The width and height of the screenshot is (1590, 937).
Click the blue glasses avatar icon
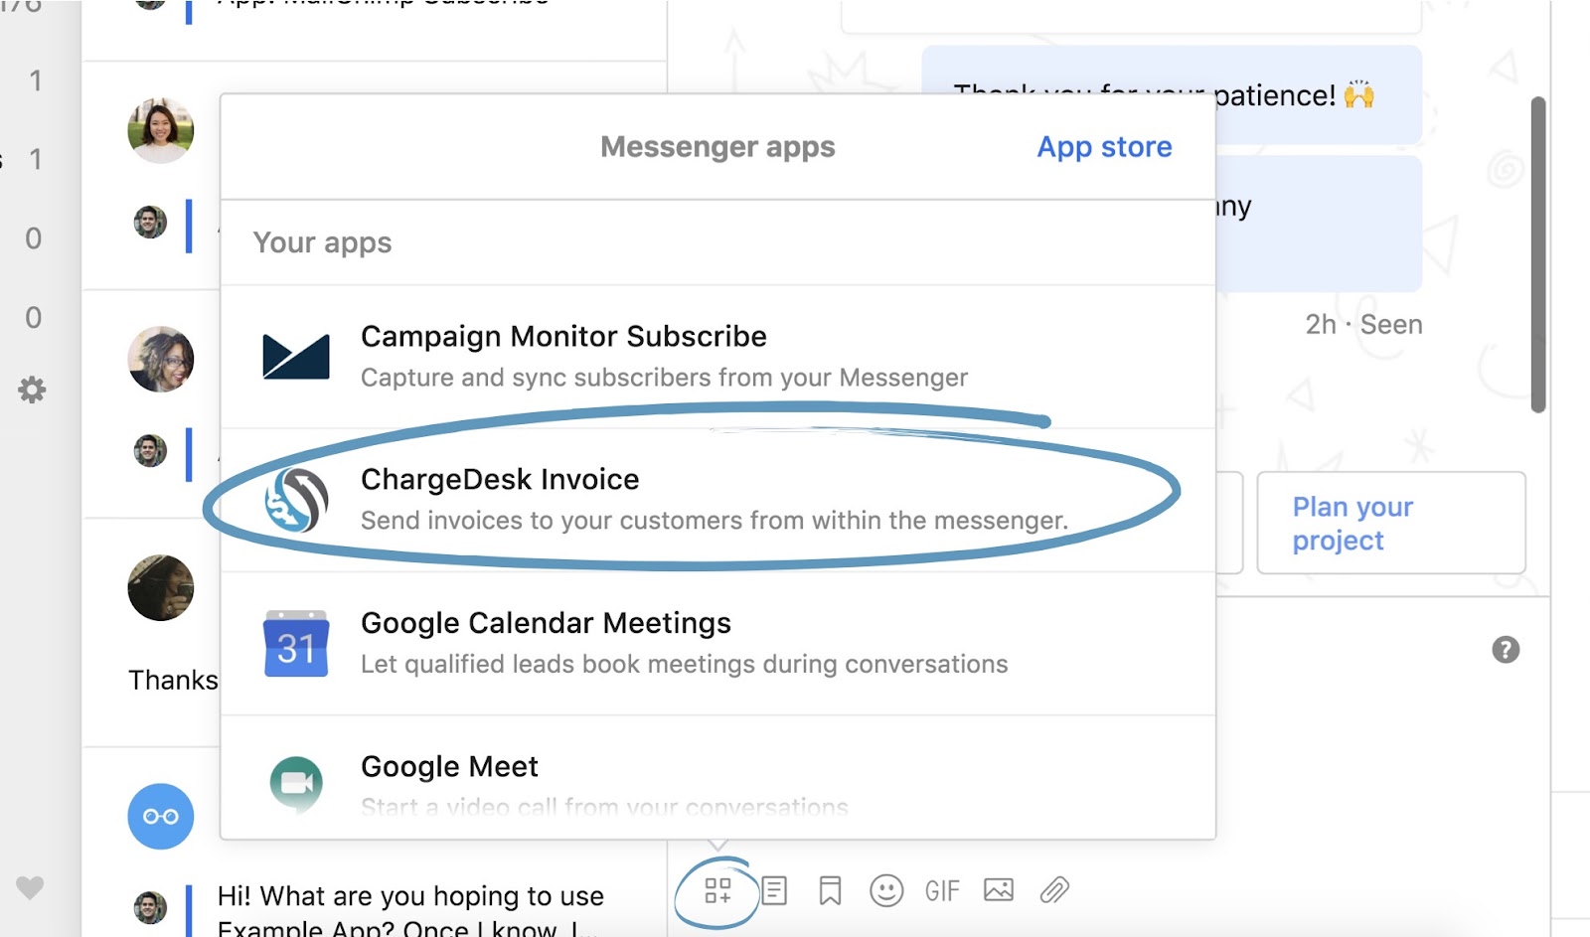[x=160, y=816]
